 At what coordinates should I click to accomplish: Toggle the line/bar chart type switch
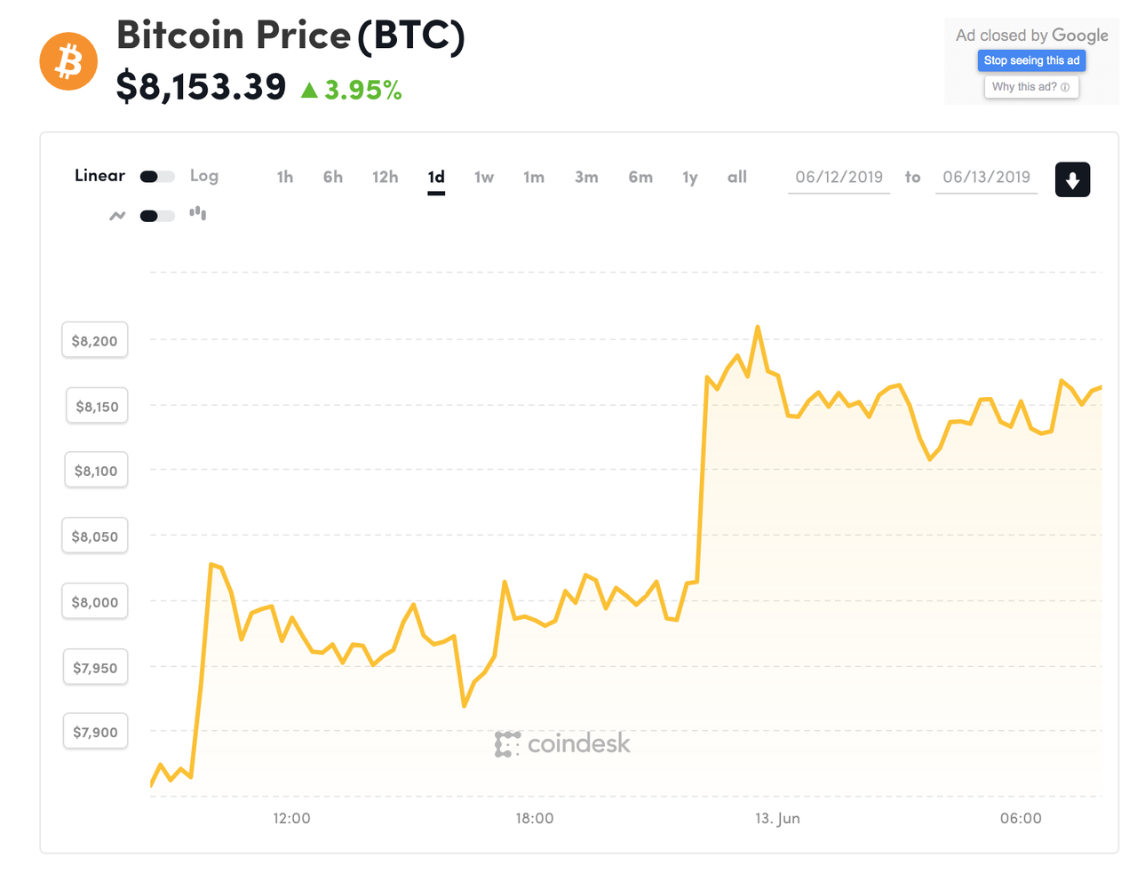[x=156, y=215]
